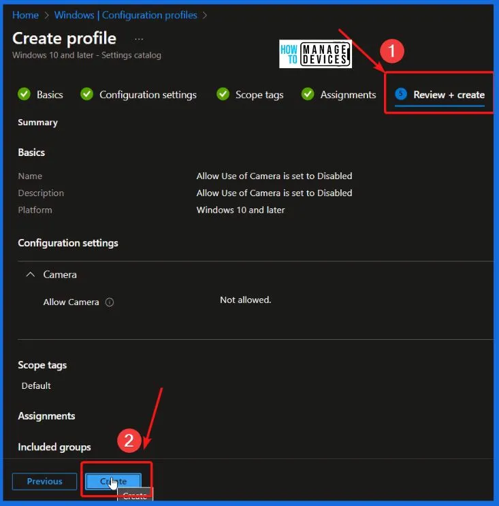Viewport: 499px width, 506px height.
Task: Collapse the Camera settings section chevron
Action: pos(31,274)
